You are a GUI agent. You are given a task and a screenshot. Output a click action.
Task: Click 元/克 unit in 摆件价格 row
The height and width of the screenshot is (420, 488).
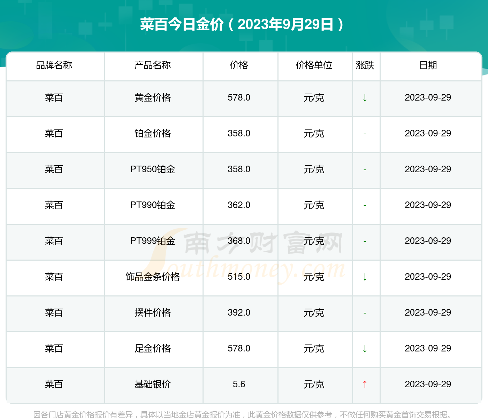(314, 313)
